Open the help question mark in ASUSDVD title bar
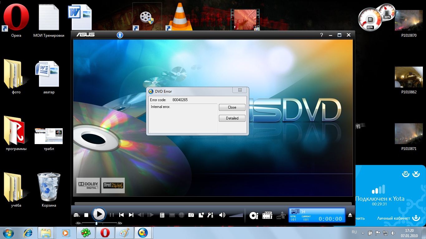426x239 pixels. 322,35
